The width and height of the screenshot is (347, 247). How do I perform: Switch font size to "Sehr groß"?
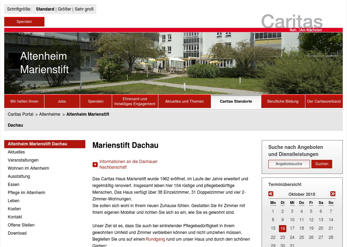[84, 9]
